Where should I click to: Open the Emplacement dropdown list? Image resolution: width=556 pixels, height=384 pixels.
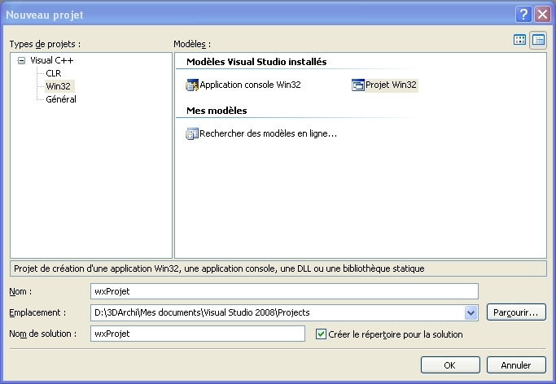[471, 312]
